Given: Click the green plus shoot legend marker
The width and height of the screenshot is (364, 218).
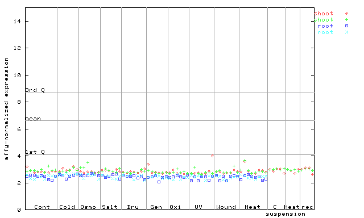Looking at the screenshot, I should 346,20.
